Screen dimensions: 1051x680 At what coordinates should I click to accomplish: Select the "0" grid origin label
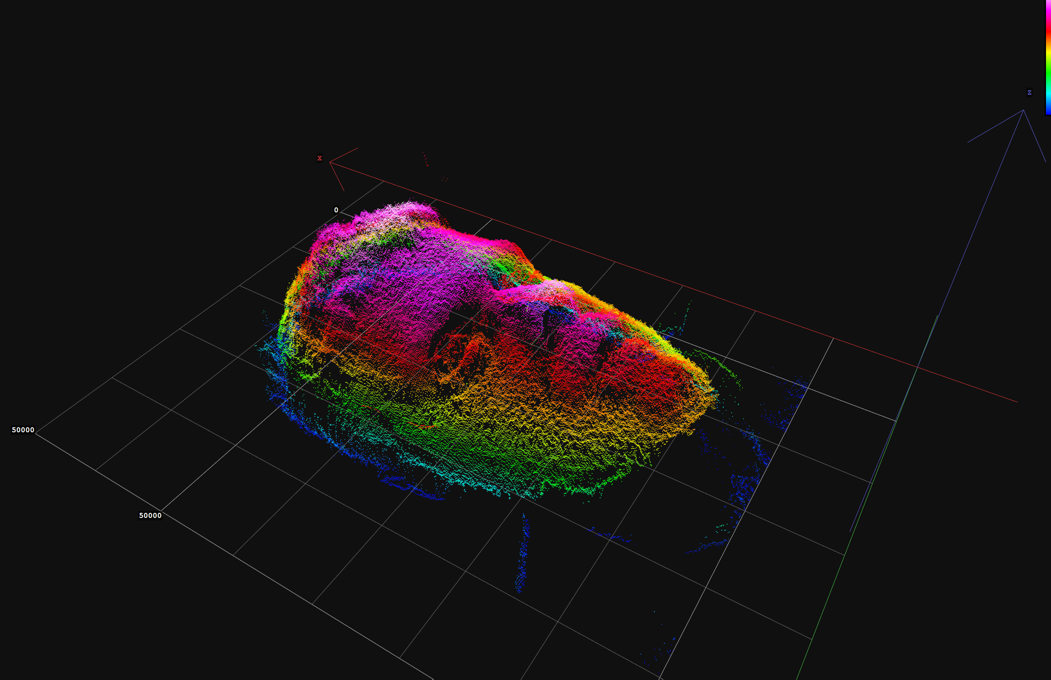coord(336,210)
